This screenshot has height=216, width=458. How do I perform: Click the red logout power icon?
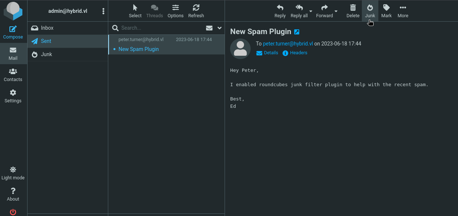pyautogui.click(x=13, y=212)
